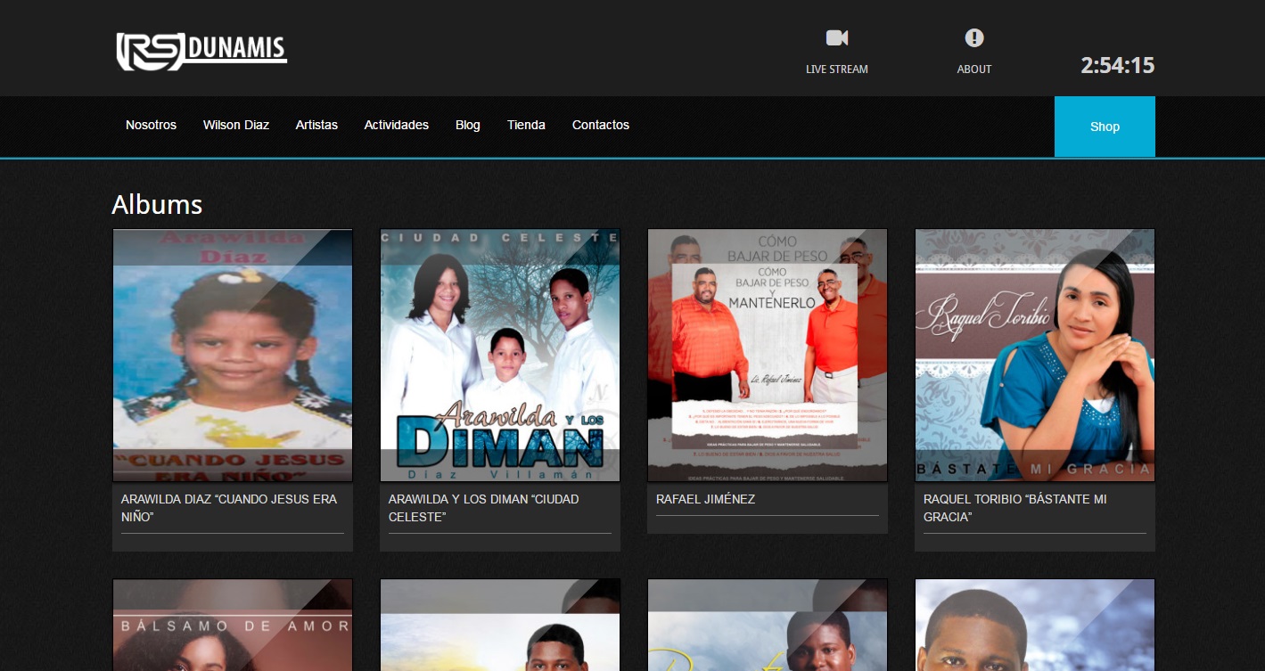1265x671 pixels.
Task: Go to the Artistas page
Action: (x=316, y=125)
